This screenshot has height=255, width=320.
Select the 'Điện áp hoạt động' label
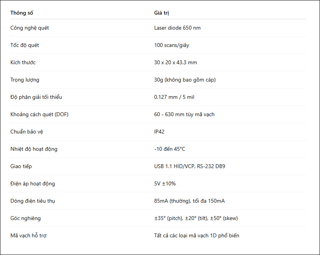point(33,184)
